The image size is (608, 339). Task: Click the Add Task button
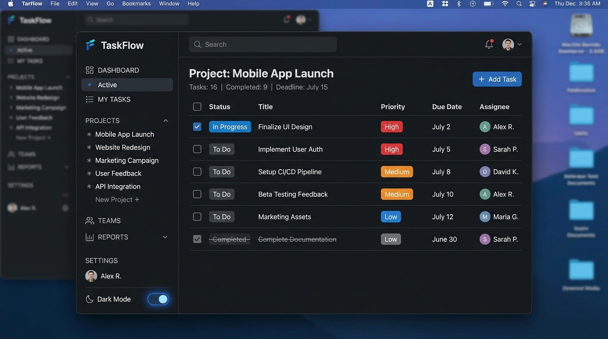[497, 79]
